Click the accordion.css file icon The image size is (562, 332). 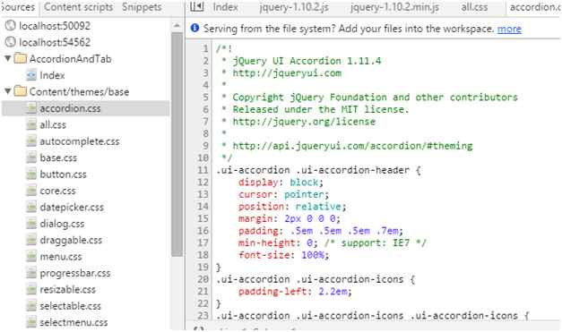(x=31, y=108)
